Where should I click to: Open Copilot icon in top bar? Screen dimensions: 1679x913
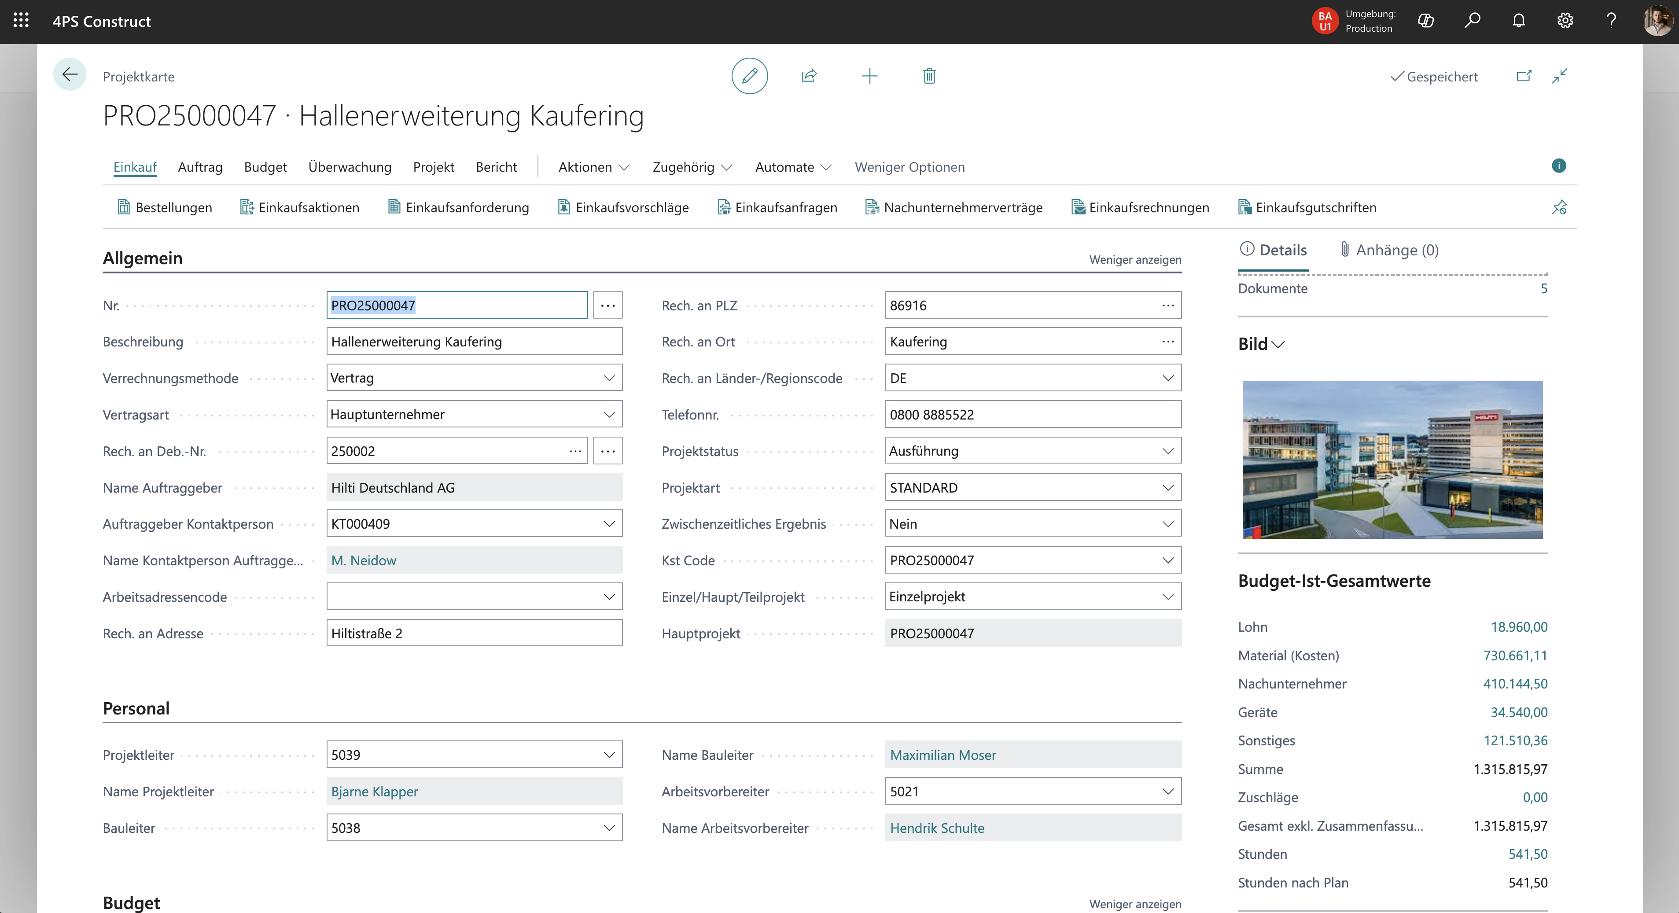1425,21
